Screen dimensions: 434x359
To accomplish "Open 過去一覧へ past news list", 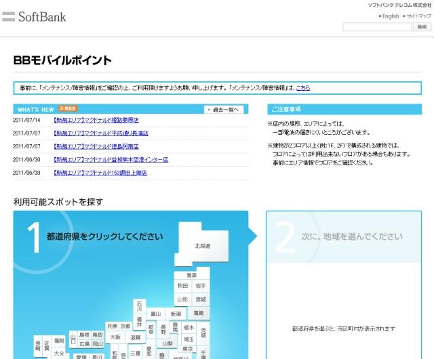I will point(225,109).
